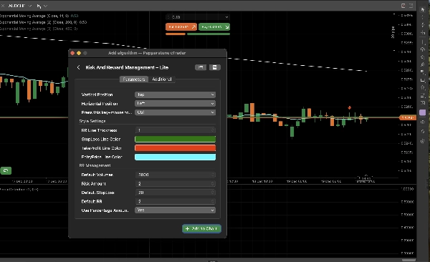Maximize the chart panel using the top-right icon
This screenshot has width=430, height=262.
coord(411,6)
